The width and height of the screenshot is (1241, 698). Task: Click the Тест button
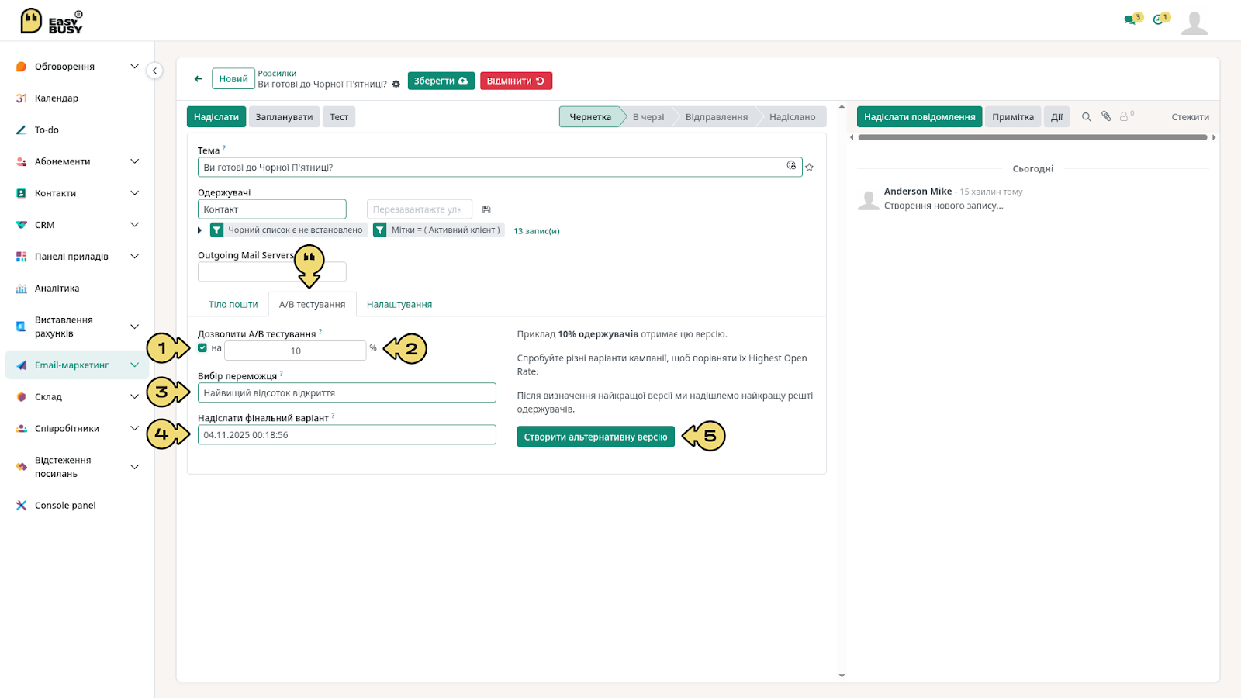click(x=339, y=117)
